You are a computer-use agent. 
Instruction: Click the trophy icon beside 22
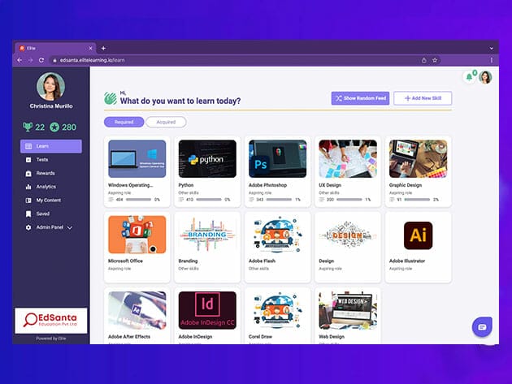27,127
